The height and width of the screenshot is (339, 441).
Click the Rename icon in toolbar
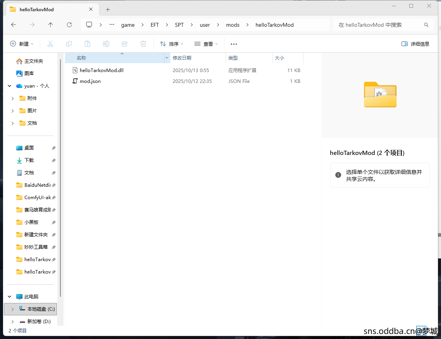point(106,44)
